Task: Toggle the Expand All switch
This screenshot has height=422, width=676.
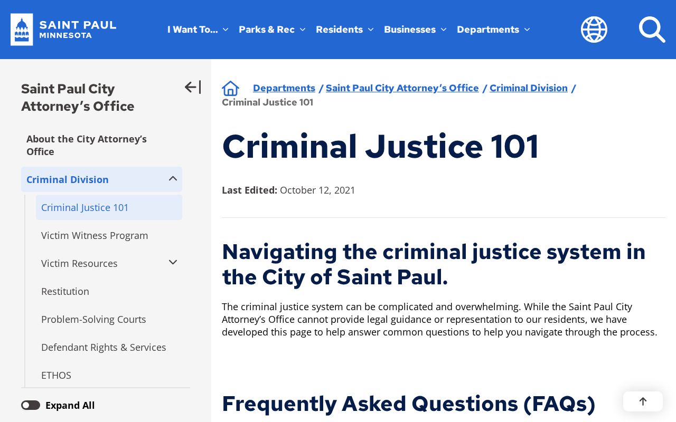Action: coord(31,405)
